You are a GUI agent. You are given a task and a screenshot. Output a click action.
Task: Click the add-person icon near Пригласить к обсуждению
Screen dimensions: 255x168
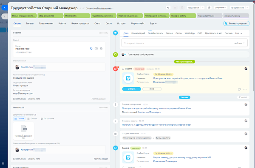click(x=124, y=55)
